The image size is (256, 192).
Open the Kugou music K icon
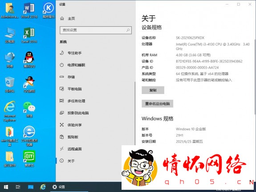pos(49,11)
